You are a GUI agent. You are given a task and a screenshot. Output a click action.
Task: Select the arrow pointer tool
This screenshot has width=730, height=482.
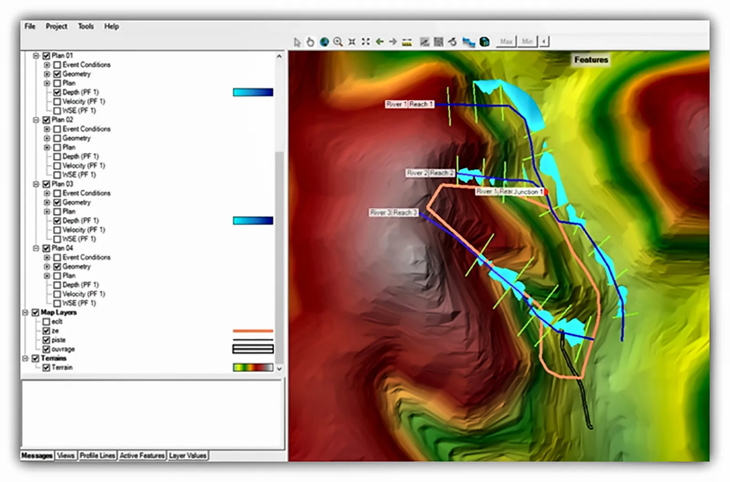coord(297,42)
